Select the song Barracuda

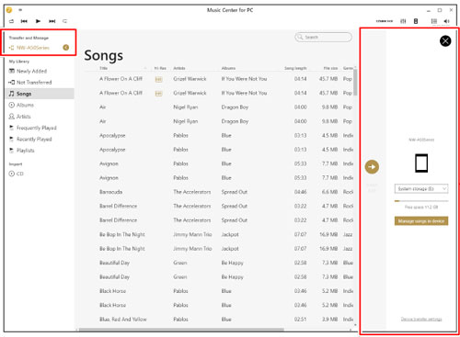(x=110, y=192)
